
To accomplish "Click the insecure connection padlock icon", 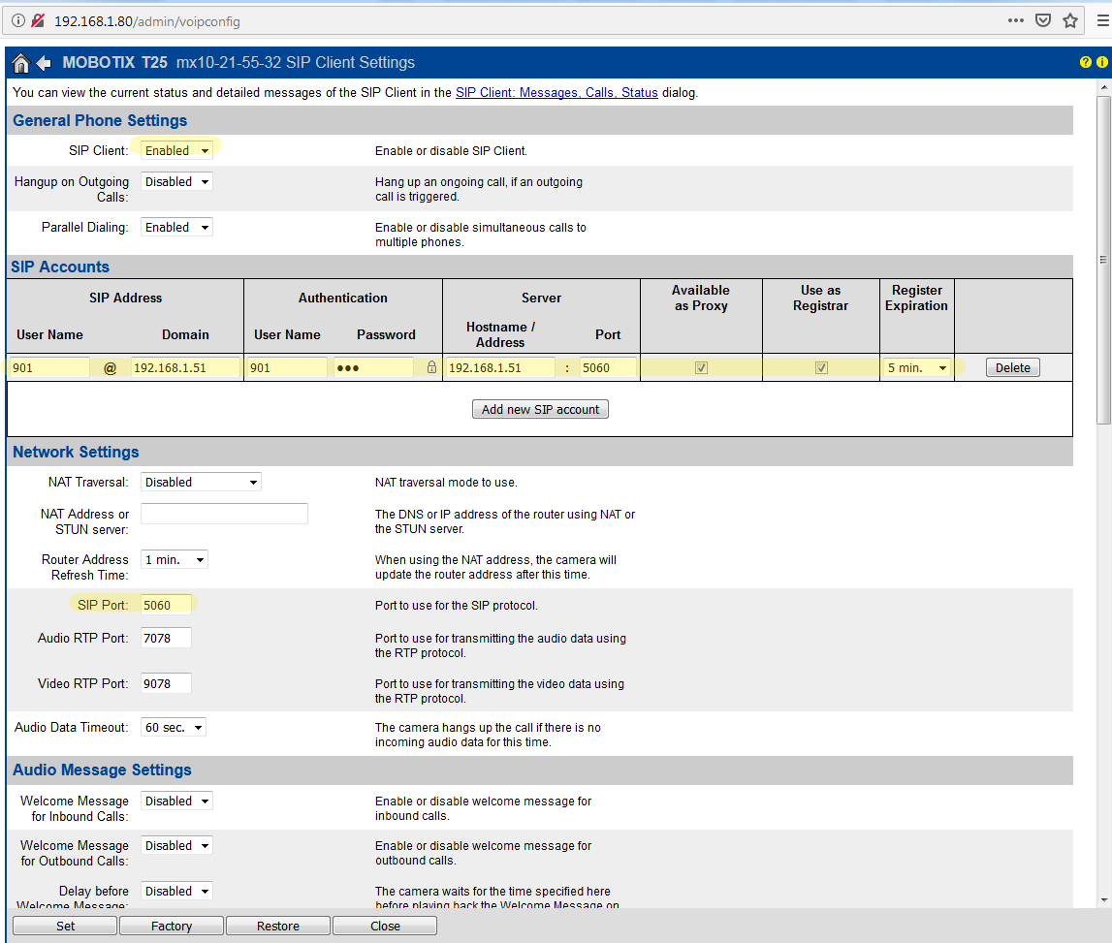I will [38, 20].
